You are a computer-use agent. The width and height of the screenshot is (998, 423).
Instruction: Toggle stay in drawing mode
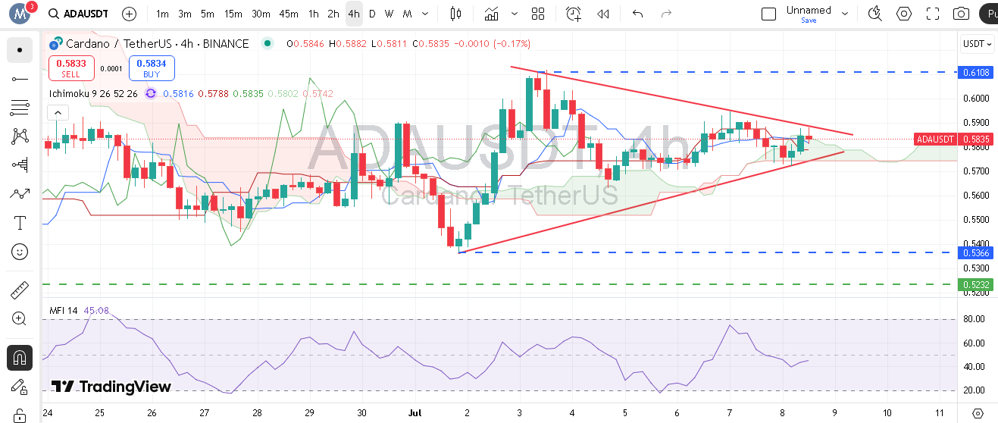coord(20,387)
